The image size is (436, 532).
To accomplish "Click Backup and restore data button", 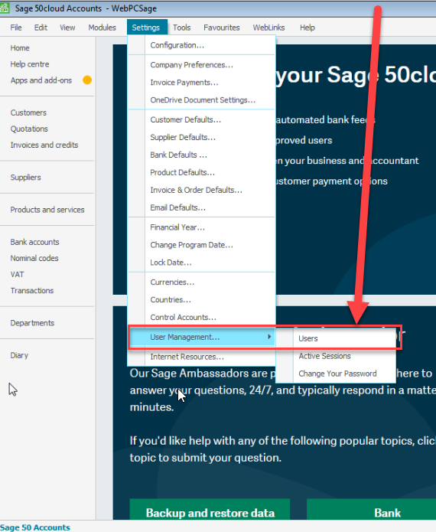I will coord(210,510).
